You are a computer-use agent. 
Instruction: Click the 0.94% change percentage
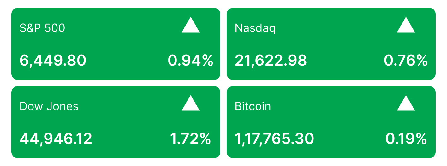click(190, 60)
